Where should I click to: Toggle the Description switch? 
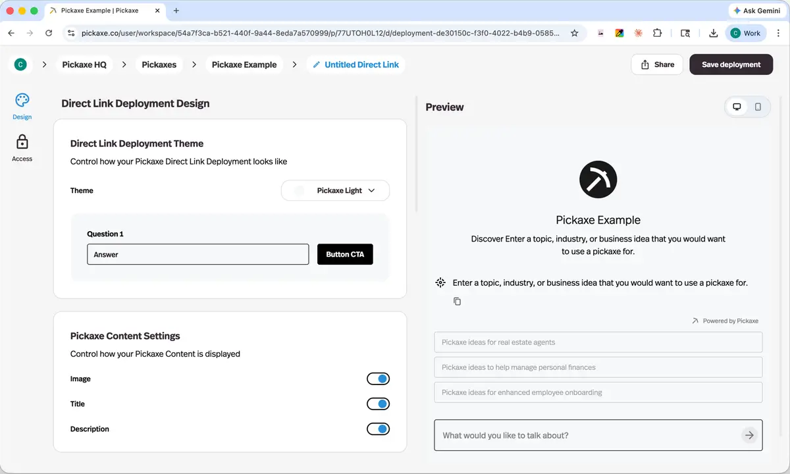(x=378, y=429)
